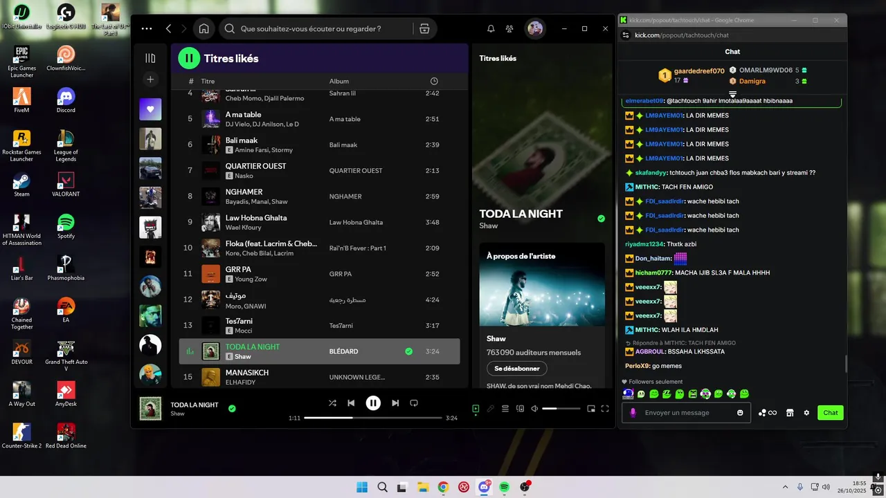Image resolution: width=886 pixels, height=498 pixels.
Task: Open BLÉDARD album link
Action: click(343, 351)
